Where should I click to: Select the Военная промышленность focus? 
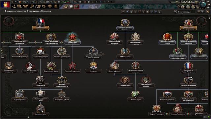[x=62, y=82]
